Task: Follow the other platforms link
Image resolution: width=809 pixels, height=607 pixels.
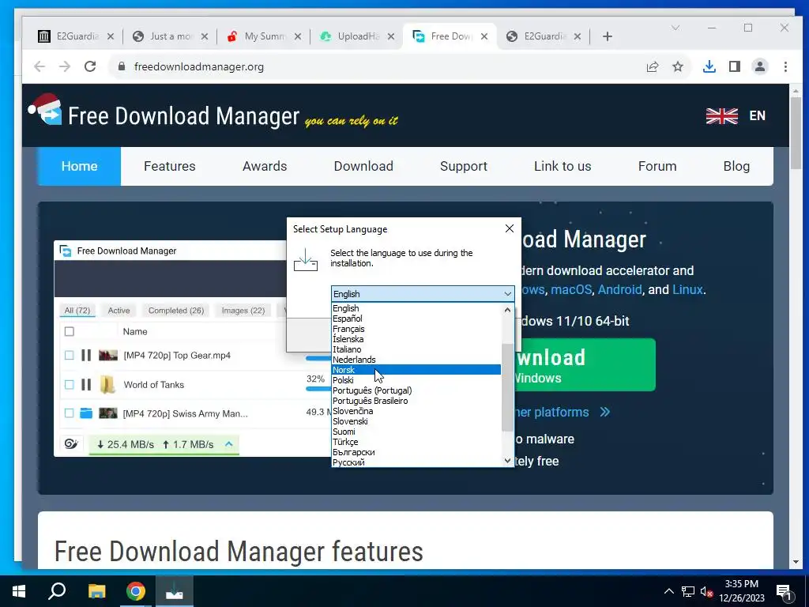Action: coord(563,412)
